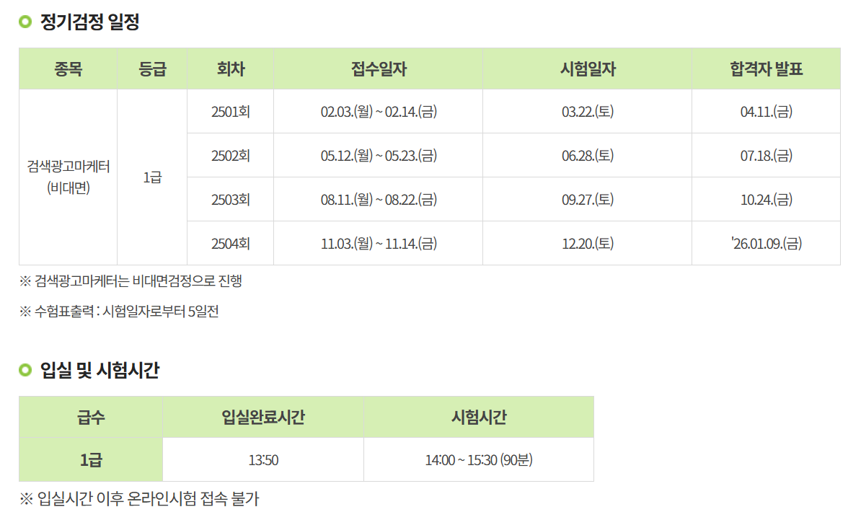Click the 합격자 발표 column header
Image resolution: width=861 pixels, height=525 pixels.
766,69
